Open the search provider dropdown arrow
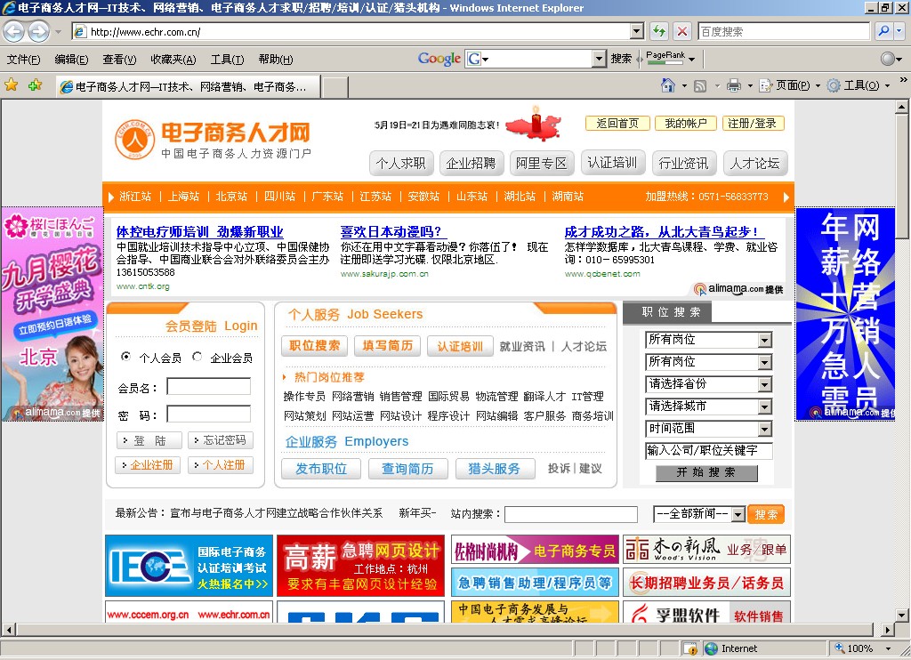Screen dimensions: 911x660 [900, 31]
